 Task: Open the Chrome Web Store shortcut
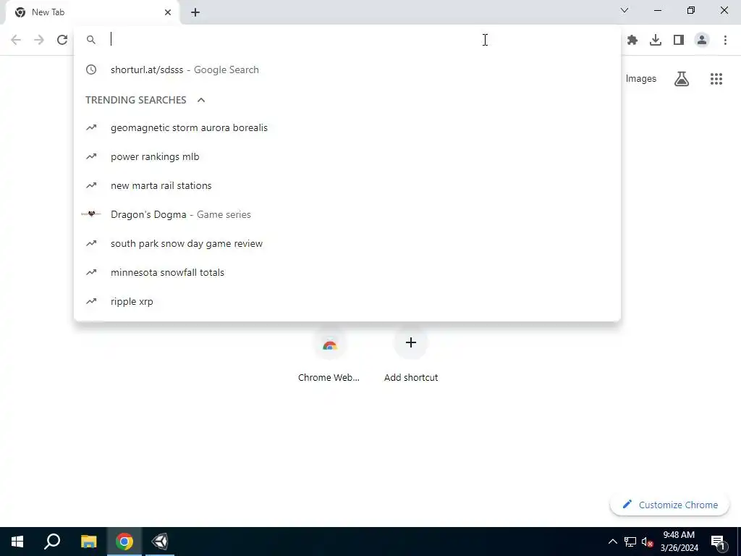(329, 356)
